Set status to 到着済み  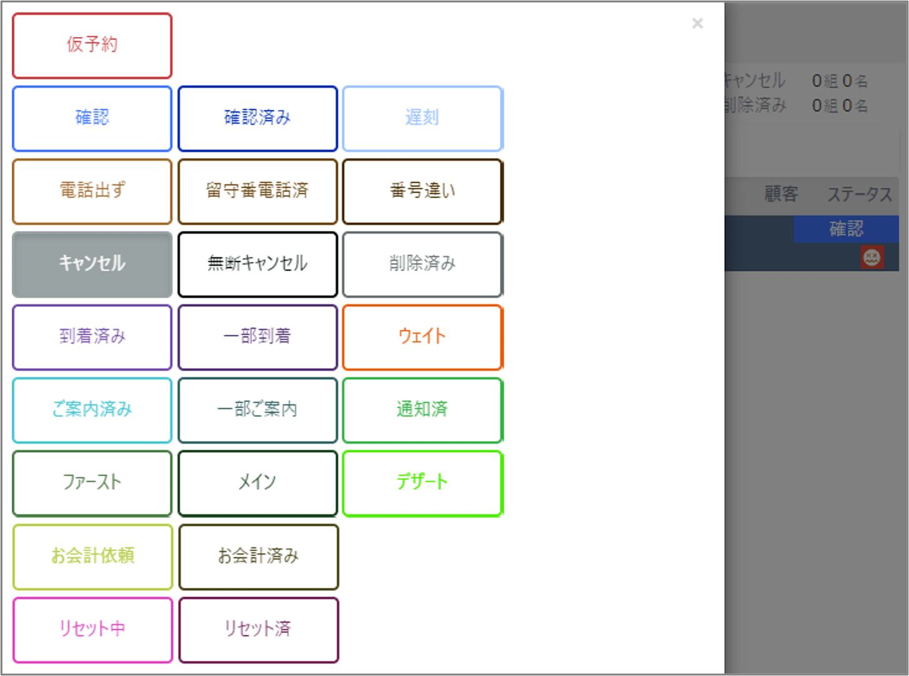click(92, 337)
